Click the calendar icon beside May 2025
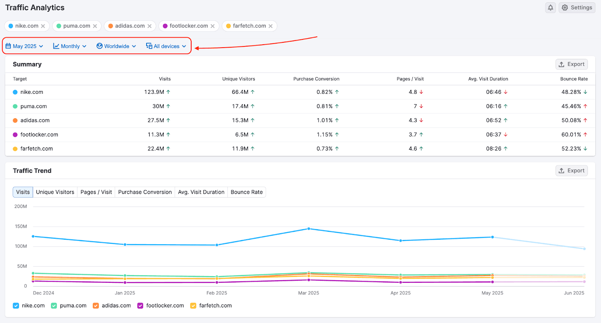This screenshot has width=601, height=323. tap(8, 46)
